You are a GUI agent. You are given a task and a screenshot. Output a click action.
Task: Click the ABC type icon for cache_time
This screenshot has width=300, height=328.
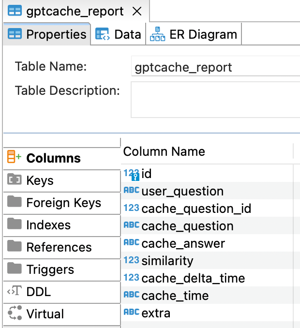[x=132, y=295]
